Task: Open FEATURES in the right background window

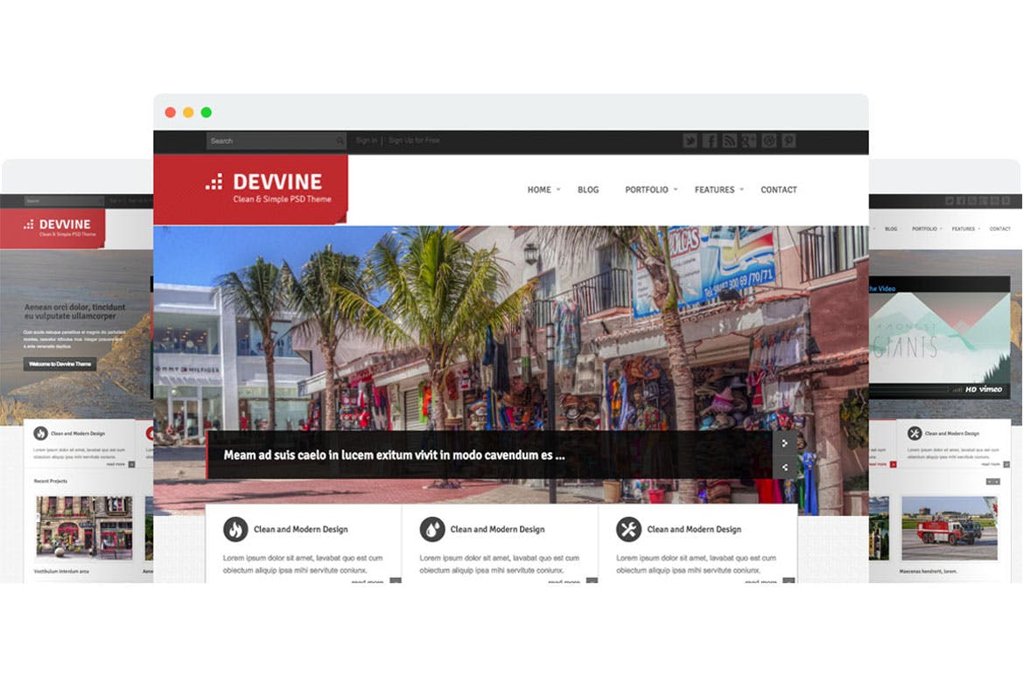Action: pyautogui.click(x=964, y=229)
